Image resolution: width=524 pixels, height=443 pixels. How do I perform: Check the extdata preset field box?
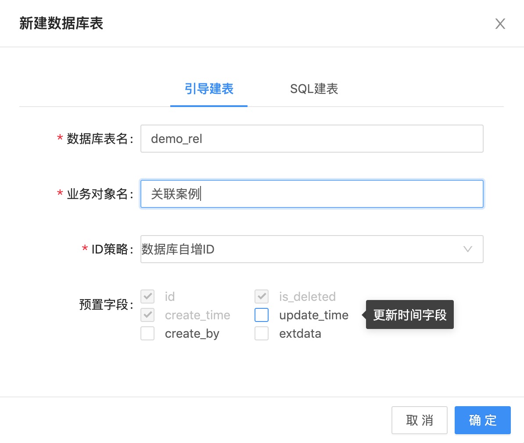[262, 333]
